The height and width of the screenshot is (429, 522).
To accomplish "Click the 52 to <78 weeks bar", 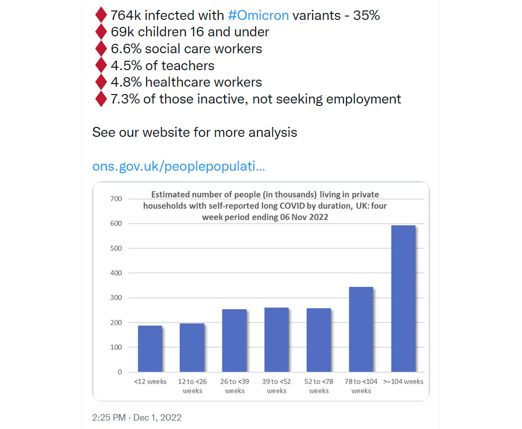I will click(x=319, y=340).
